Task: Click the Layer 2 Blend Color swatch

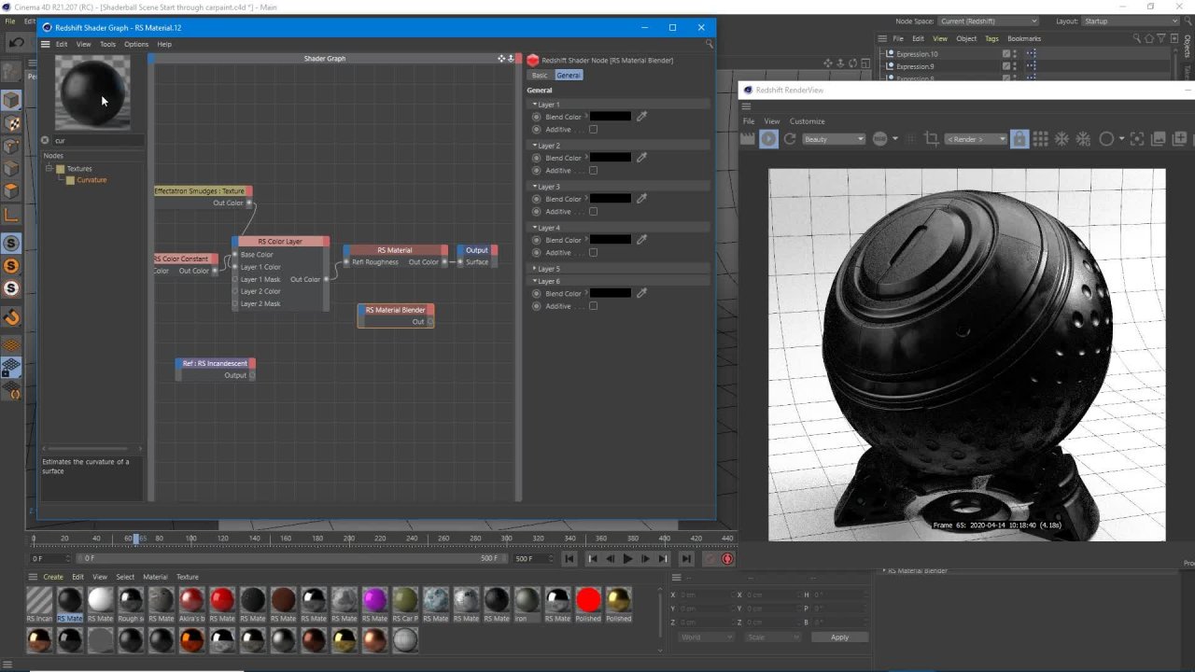Action: point(611,158)
